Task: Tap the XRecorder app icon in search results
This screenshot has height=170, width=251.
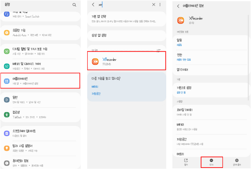Action: click(95, 61)
